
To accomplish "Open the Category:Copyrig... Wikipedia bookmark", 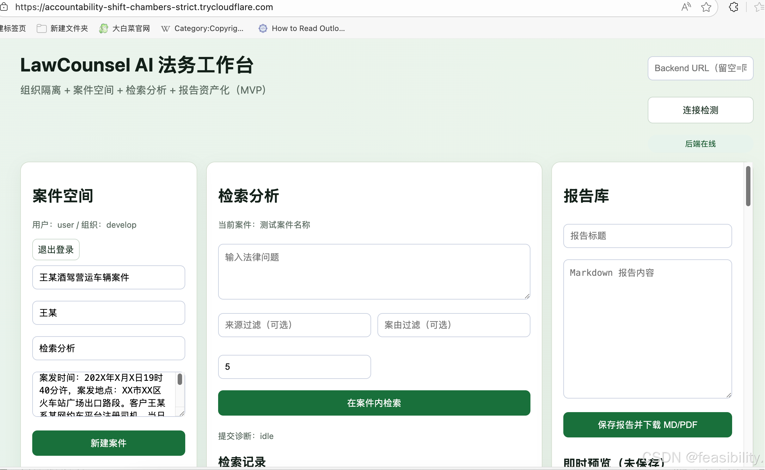I will (x=202, y=28).
